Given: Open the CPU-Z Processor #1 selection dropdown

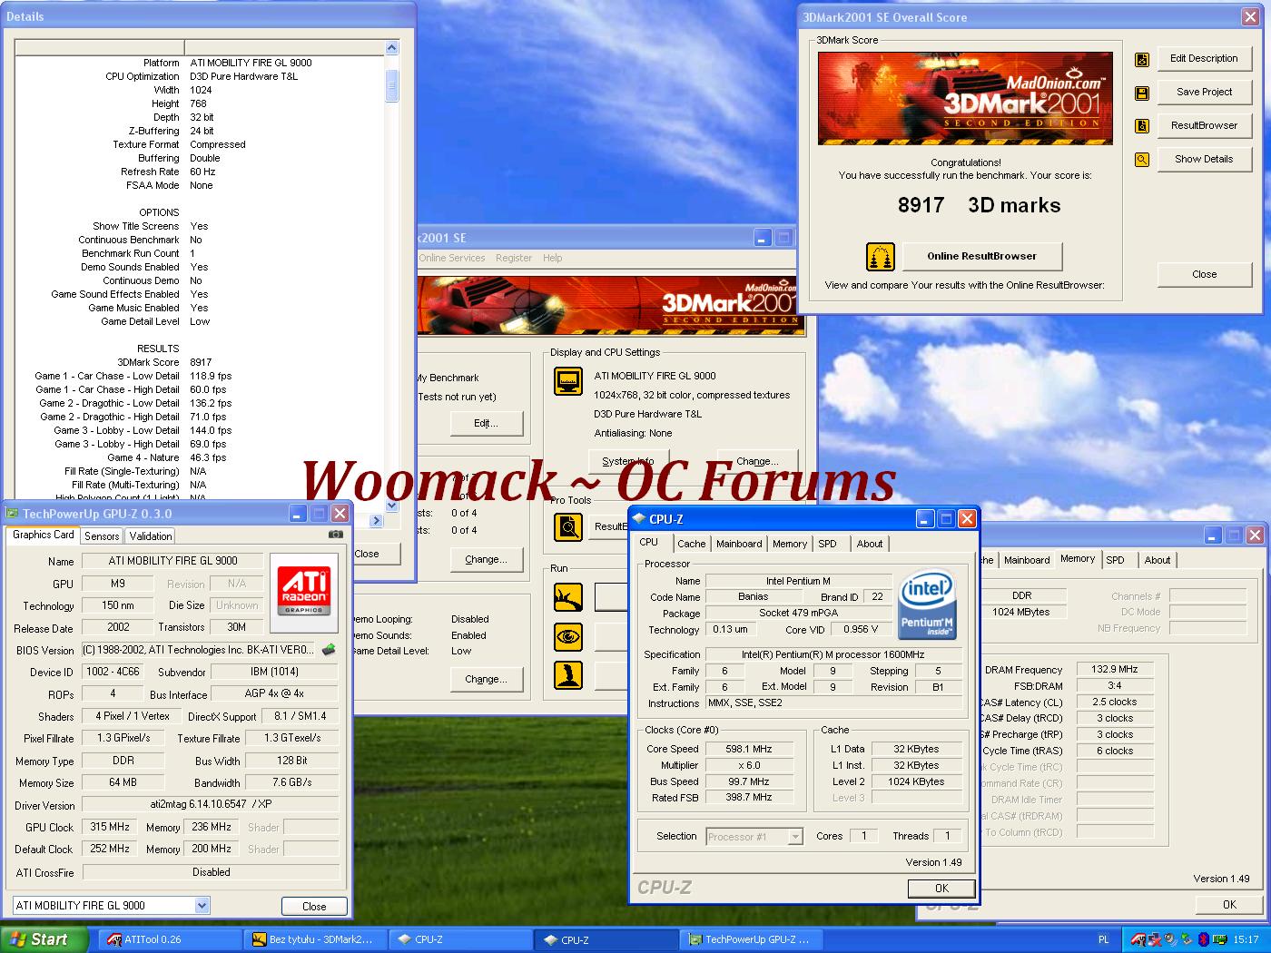Looking at the screenshot, I should [x=795, y=837].
